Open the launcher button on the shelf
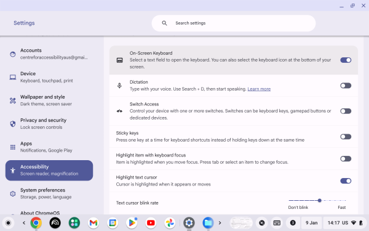Image resolution: width=369 pixels, height=231 pixels. (8, 223)
